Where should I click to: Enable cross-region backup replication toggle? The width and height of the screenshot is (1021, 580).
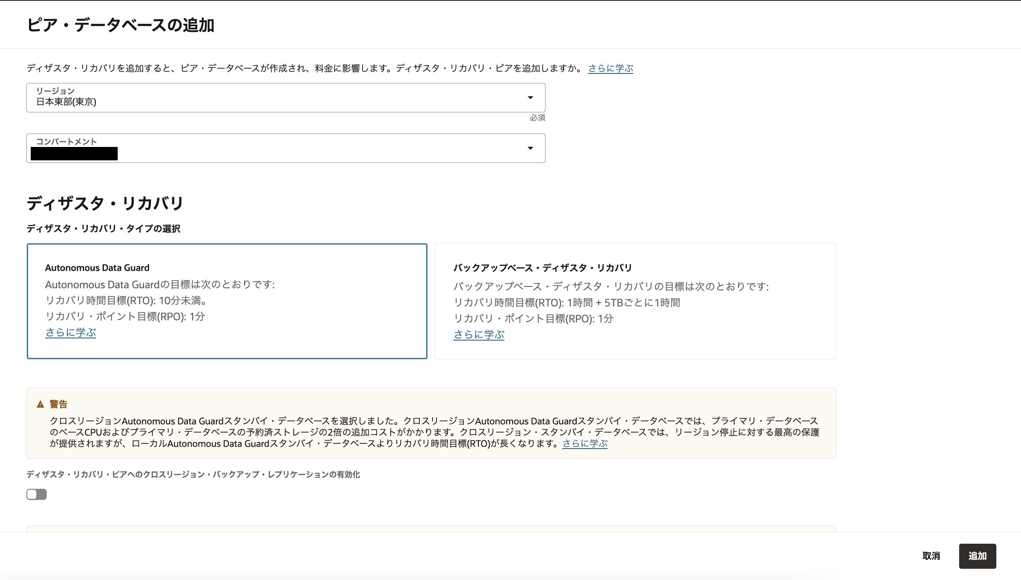(36, 494)
